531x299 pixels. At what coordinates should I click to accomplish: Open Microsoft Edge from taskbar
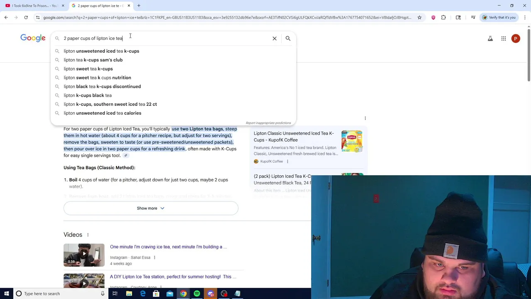click(x=143, y=294)
